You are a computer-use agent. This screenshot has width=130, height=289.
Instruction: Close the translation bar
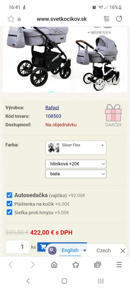(123, 251)
